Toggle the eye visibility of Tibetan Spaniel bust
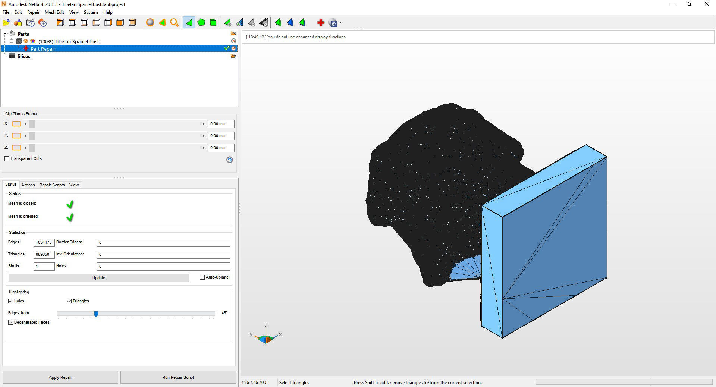The image size is (716, 387). coord(26,41)
